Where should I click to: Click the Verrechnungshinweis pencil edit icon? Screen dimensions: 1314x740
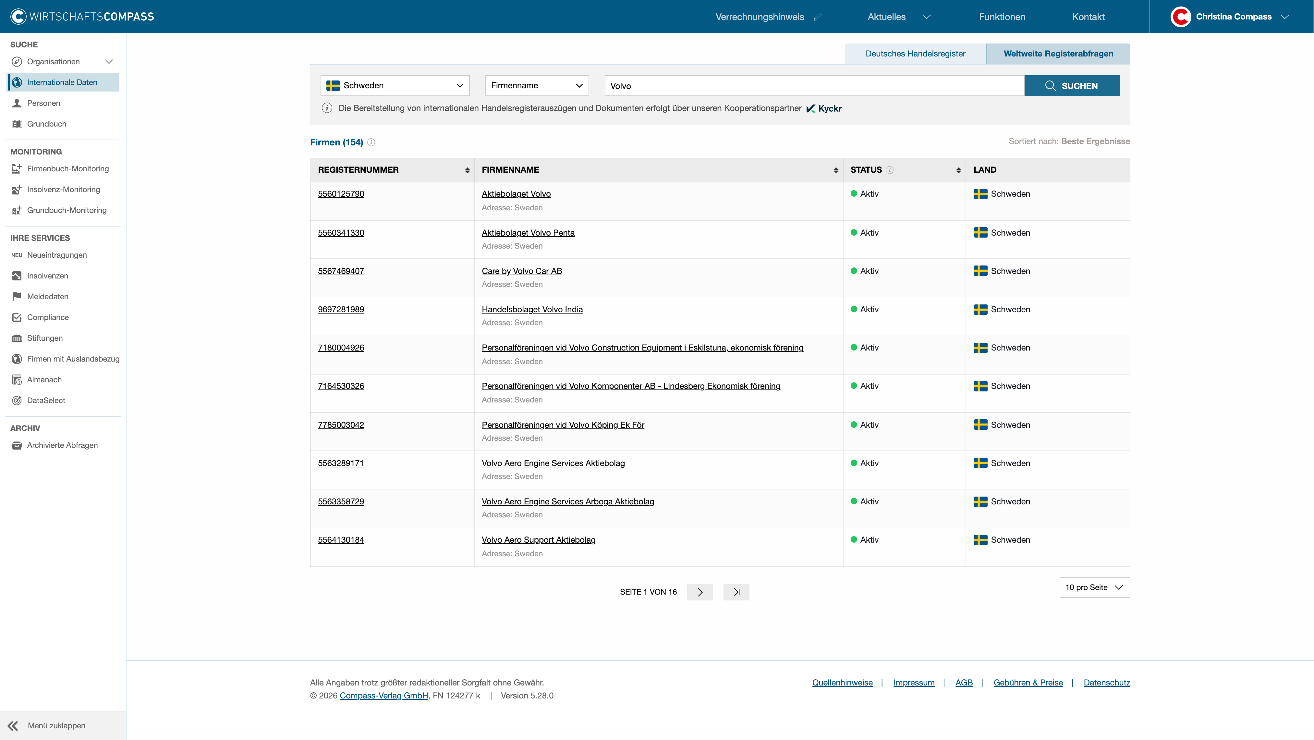click(818, 17)
